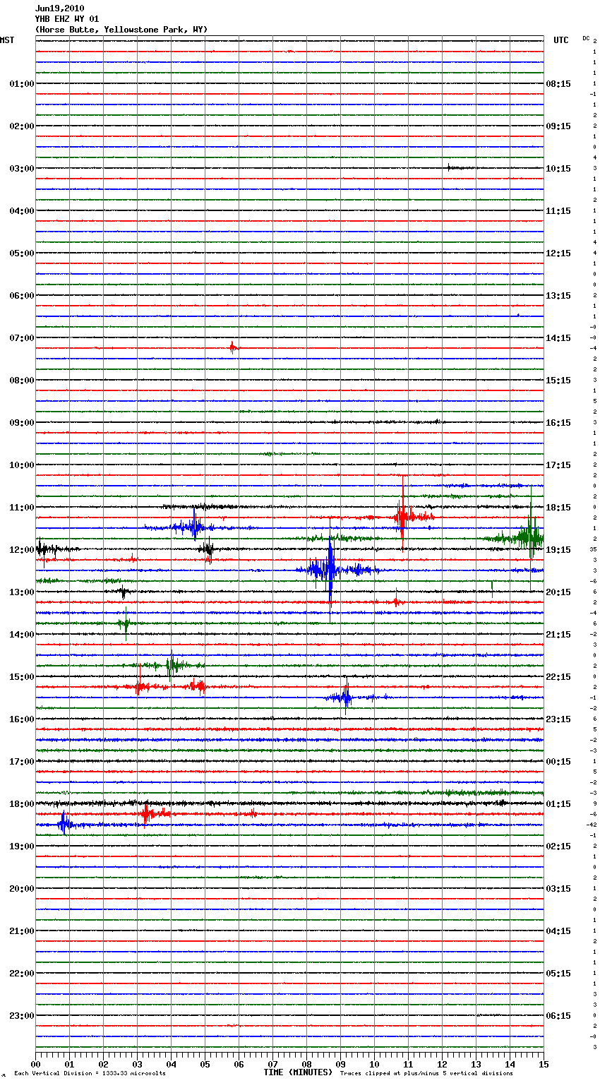Select the '07:00' MST time label

click(x=21, y=338)
